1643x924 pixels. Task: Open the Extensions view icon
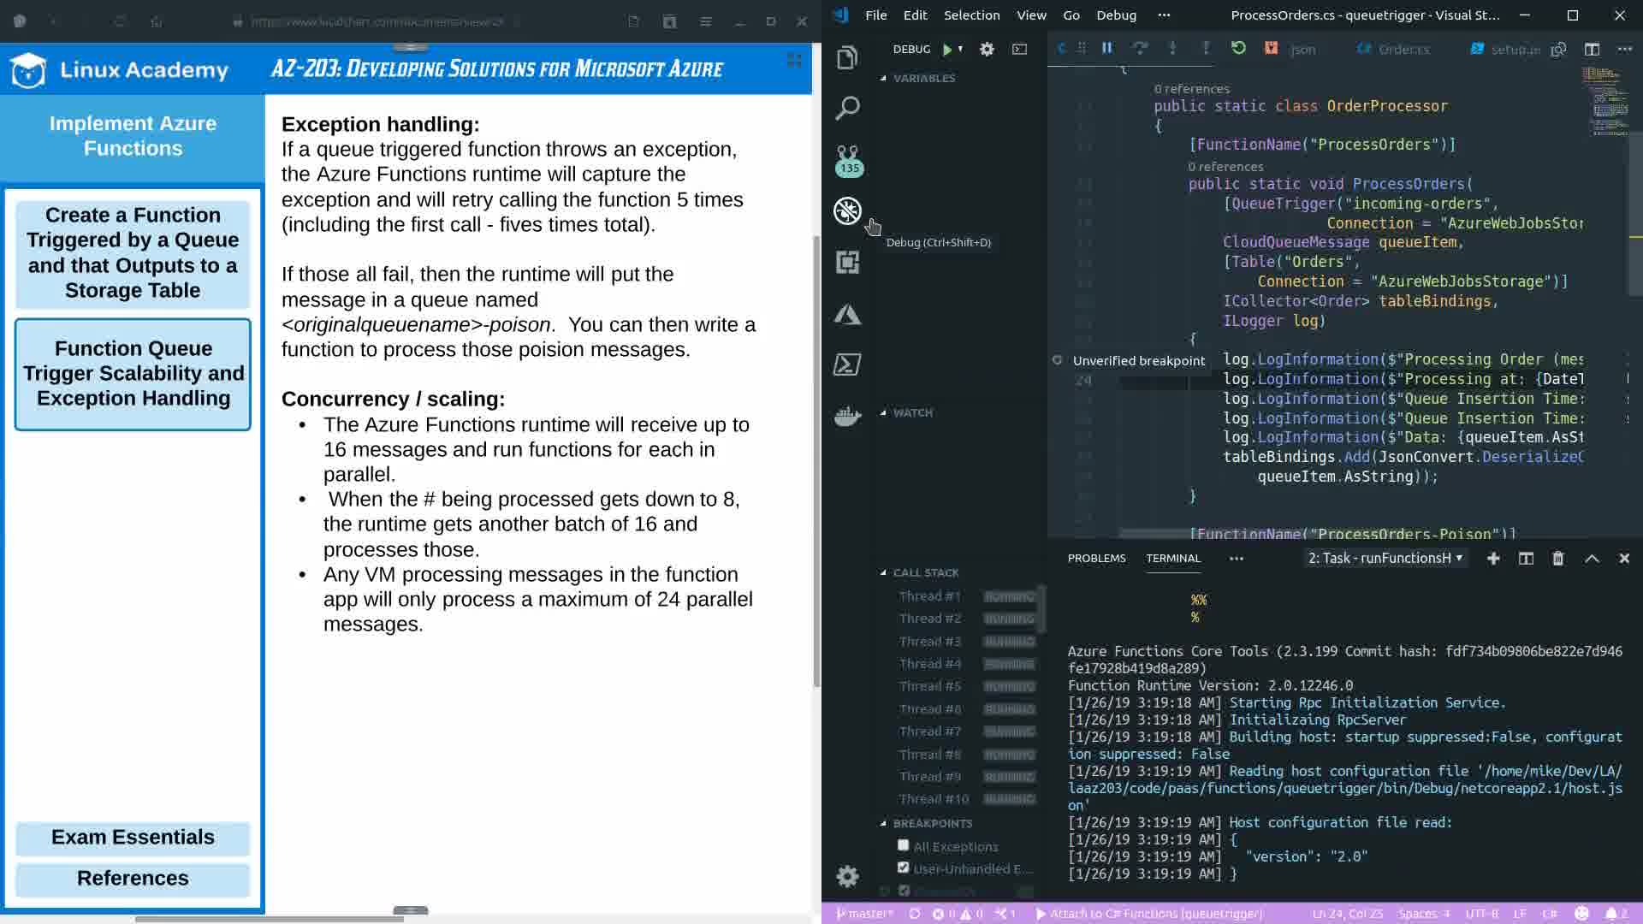847,262
